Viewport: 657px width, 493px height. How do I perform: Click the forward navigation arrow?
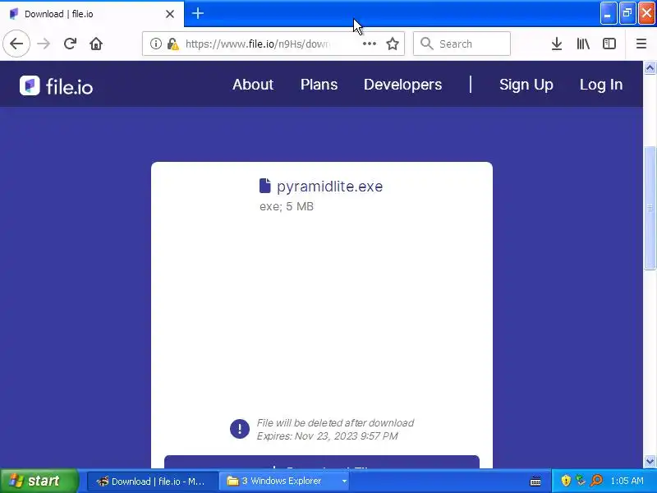click(x=44, y=44)
